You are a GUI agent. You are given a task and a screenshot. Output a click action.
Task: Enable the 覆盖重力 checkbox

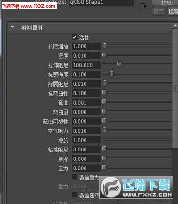[75, 177]
